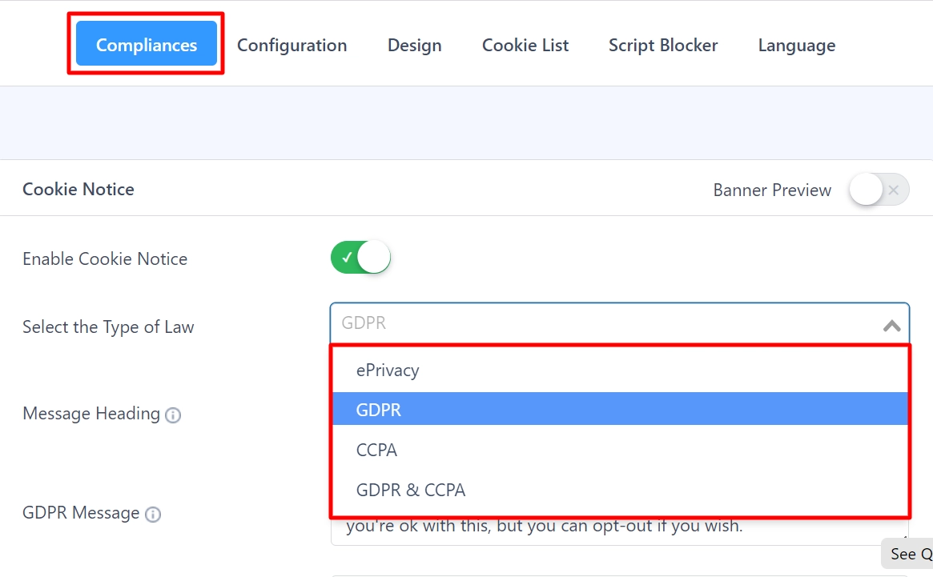This screenshot has height=577, width=933.
Task: Click the See Q button at bottom right
Action: tap(908, 553)
